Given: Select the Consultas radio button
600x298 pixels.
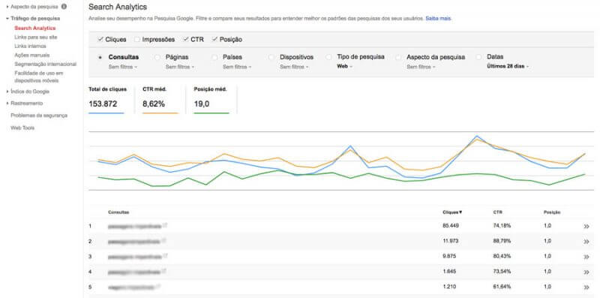Looking at the screenshot, I should click(100, 58).
